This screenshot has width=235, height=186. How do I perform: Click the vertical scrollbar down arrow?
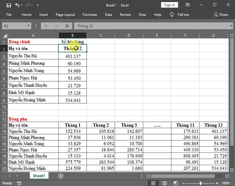[232, 170]
